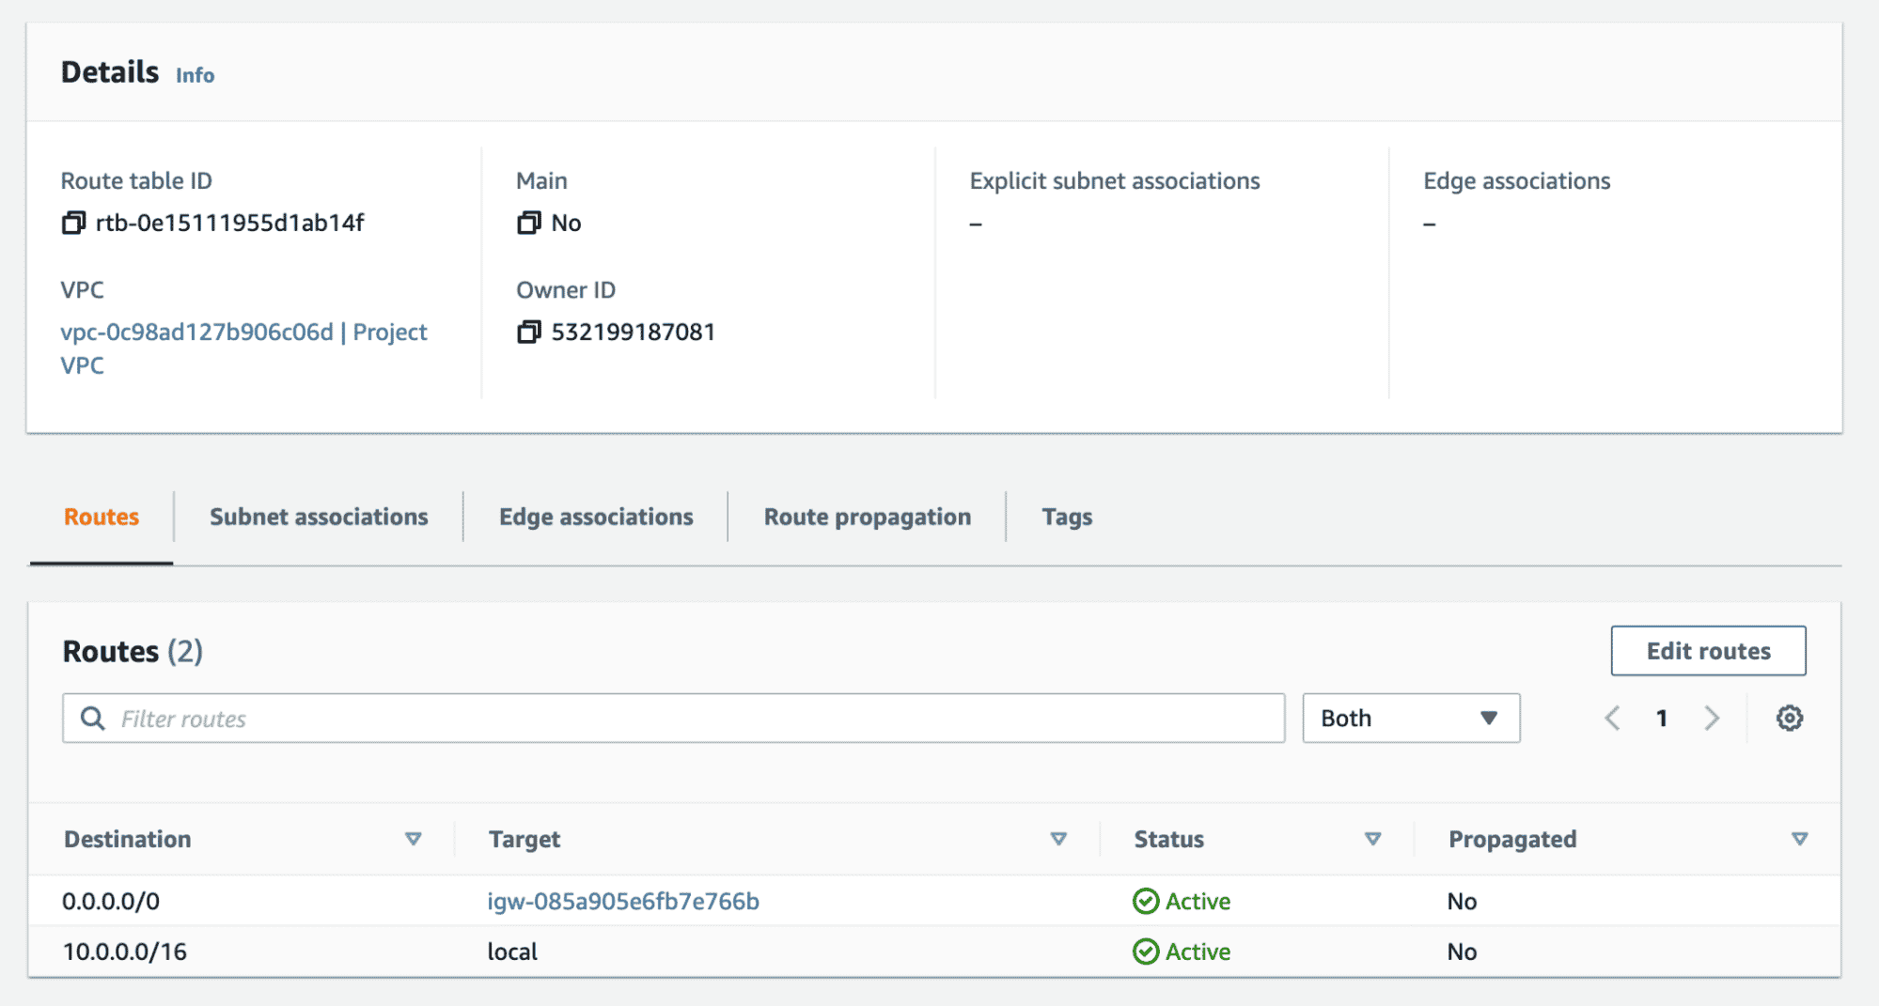Viewport: 1879px width, 1006px height.
Task: Copy the Route table ID
Action: 73,223
